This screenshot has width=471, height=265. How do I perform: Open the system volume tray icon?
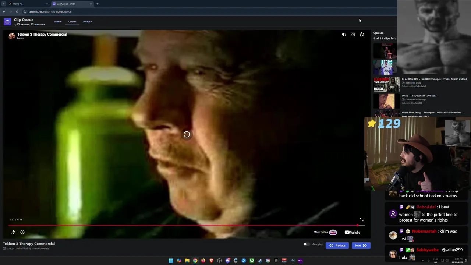(447, 261)
